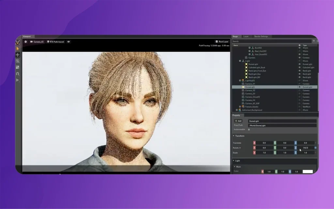334x209 pixels.
Task: Open the Camera_02 camera selector
Action: click(x=37, y=42)
